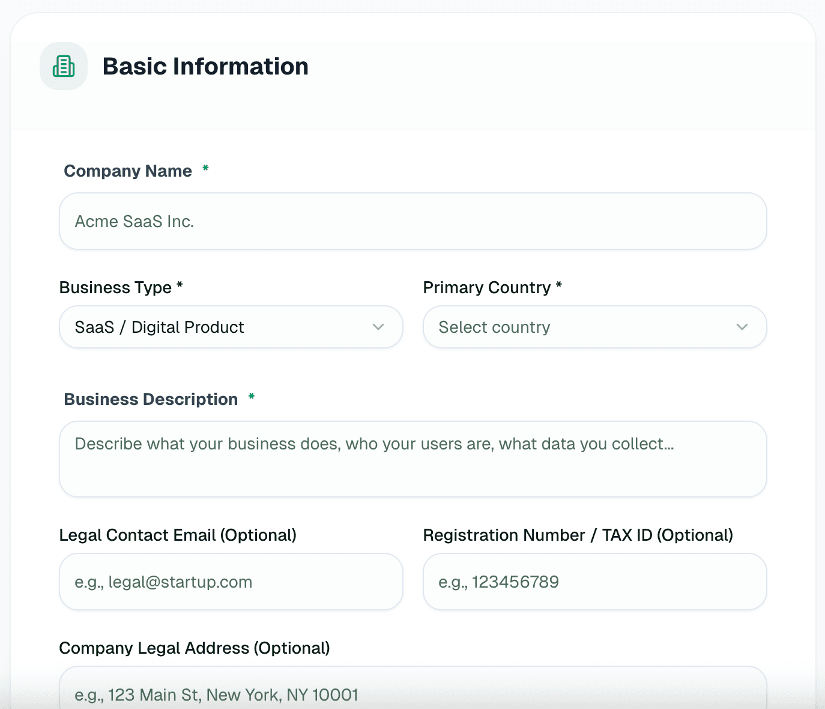
Task: Open the Select country dropdown
Action: tap(594, 327)
